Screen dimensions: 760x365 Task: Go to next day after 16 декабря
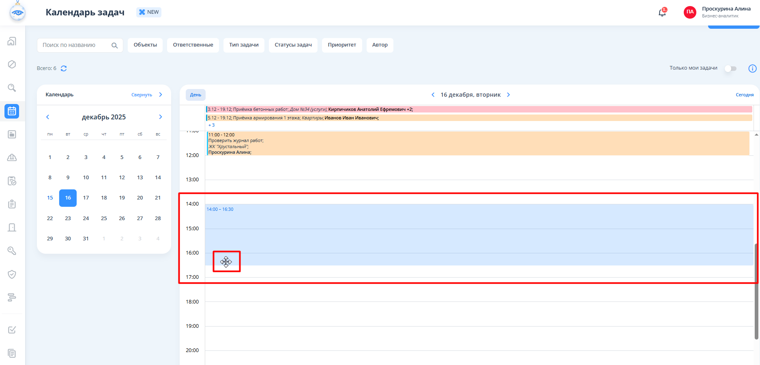click(x=509, y=95)
